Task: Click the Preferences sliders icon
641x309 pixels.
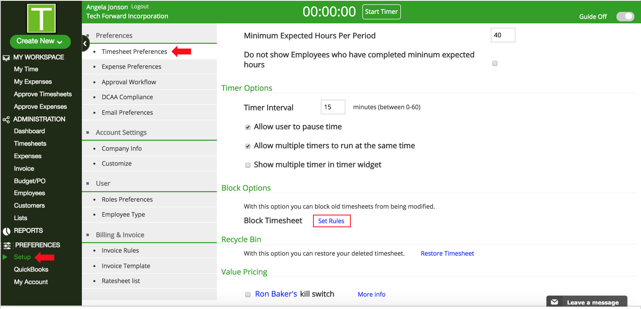Action: [x=7, y=246]
